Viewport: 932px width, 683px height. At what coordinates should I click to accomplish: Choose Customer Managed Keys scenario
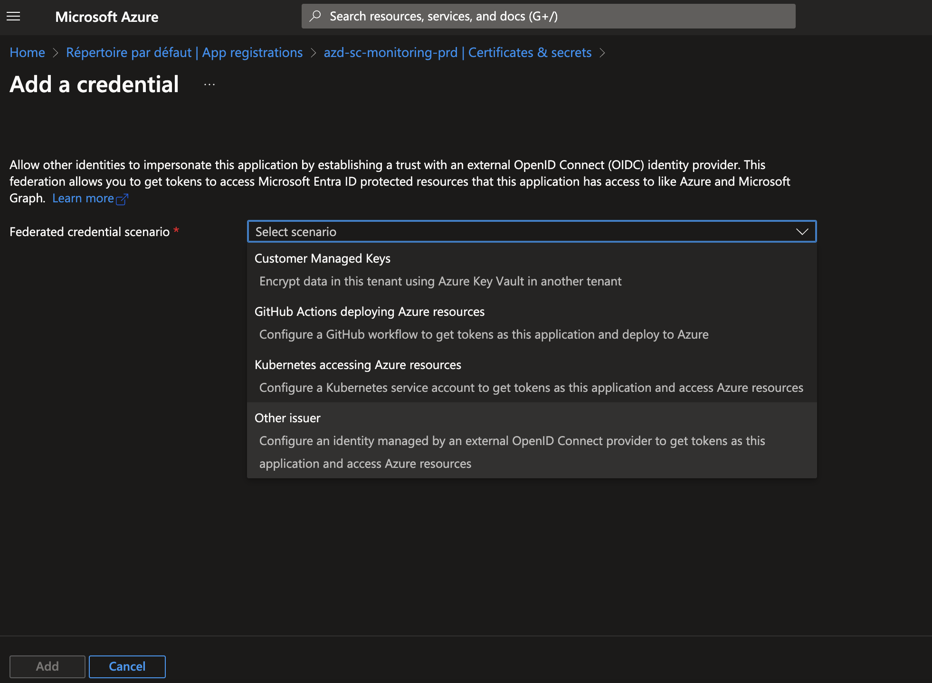tap(532, 270)
